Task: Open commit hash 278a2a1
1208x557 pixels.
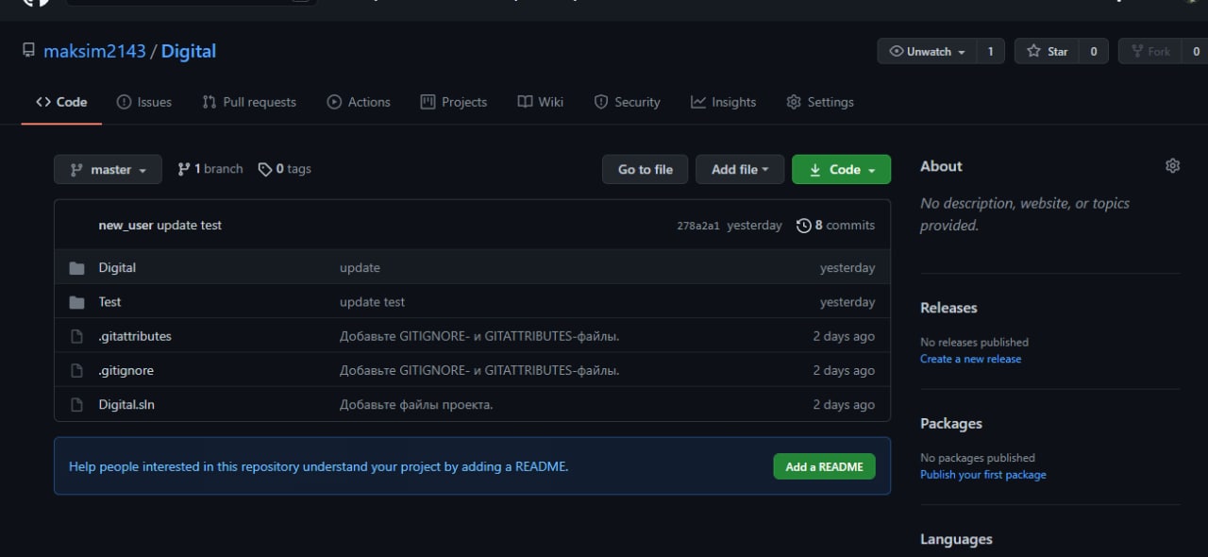Action: point(698,226)
